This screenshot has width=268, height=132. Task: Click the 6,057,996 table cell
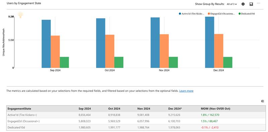pyautogui.click(x=143, y=121)
